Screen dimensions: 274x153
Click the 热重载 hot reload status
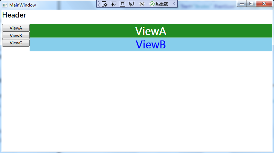pos(159,4)
